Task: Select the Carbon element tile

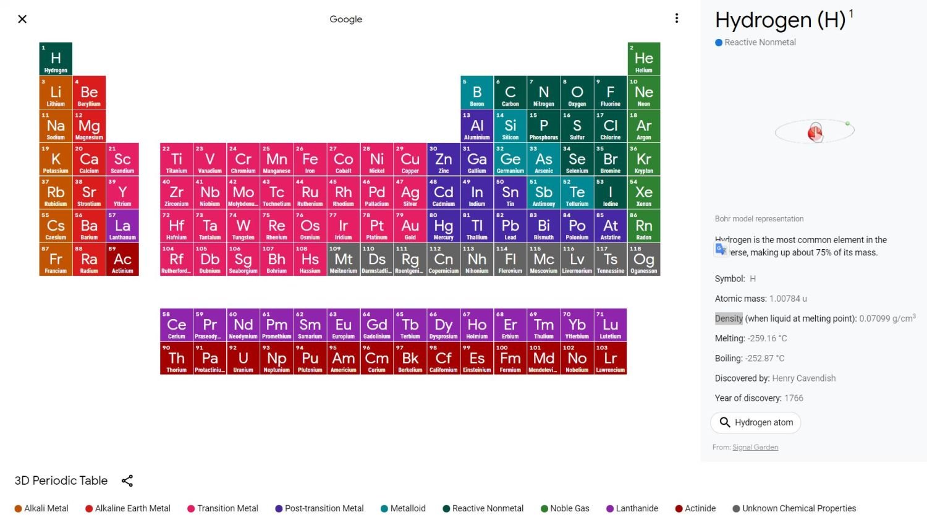Action: point(510,93)
